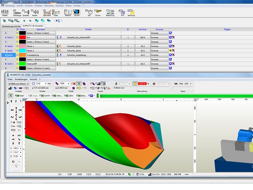Open the NCI toolbar icon

pos(122,13)
